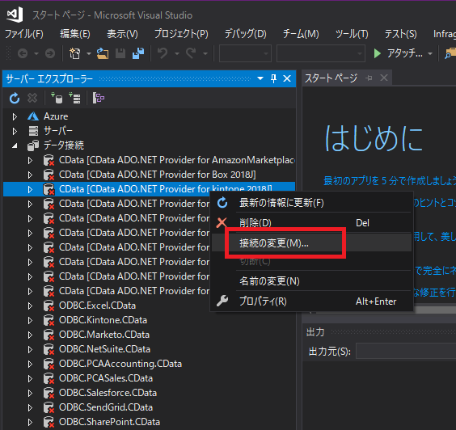Click the navigate forward arrow in toolbar
This screenshot has width=456, height=430.
click(x=50, y=53)
